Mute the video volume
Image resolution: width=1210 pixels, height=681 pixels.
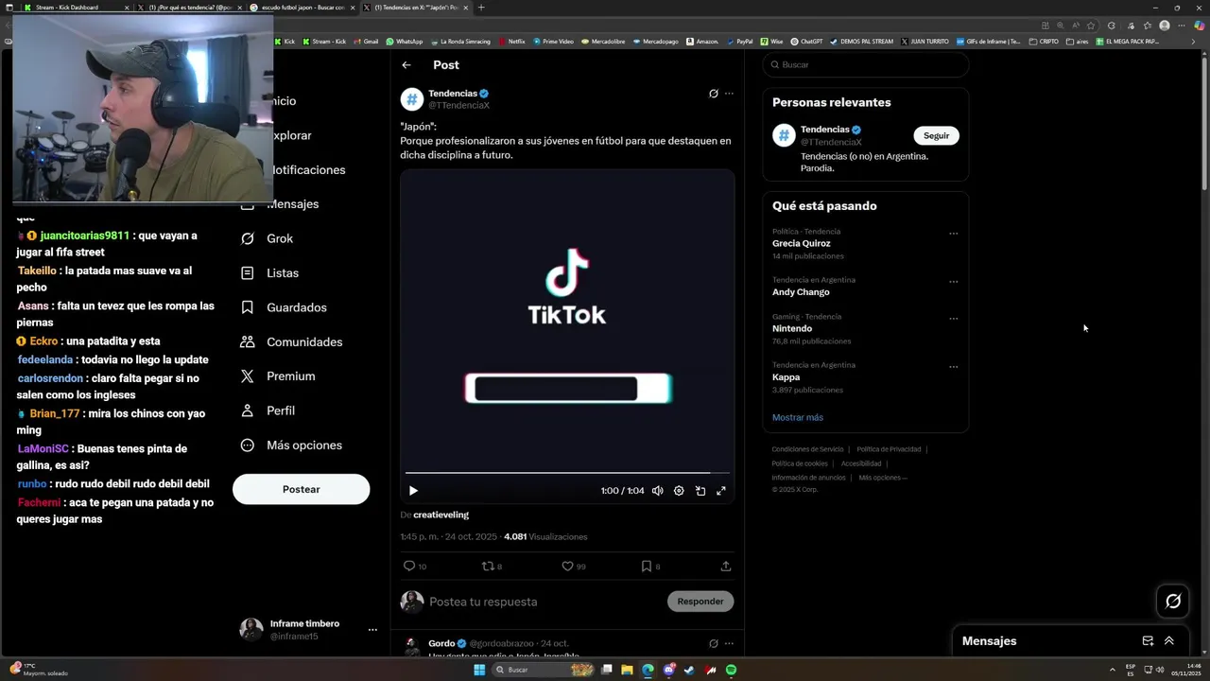coord(657,491)
